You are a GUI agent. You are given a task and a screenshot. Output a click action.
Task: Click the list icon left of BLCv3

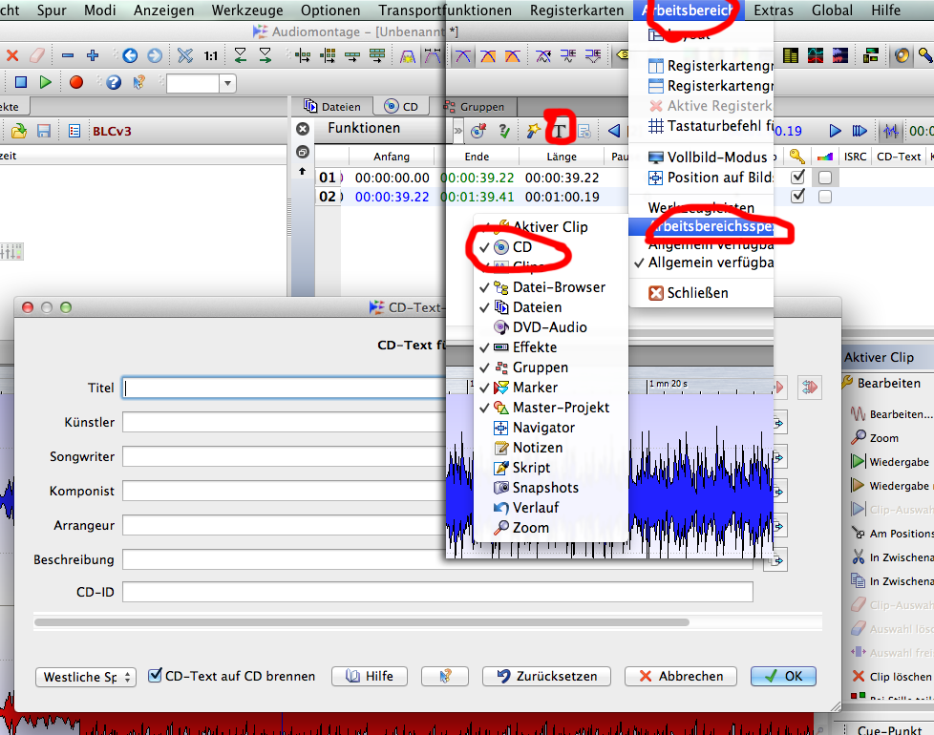tap(74, 131)
